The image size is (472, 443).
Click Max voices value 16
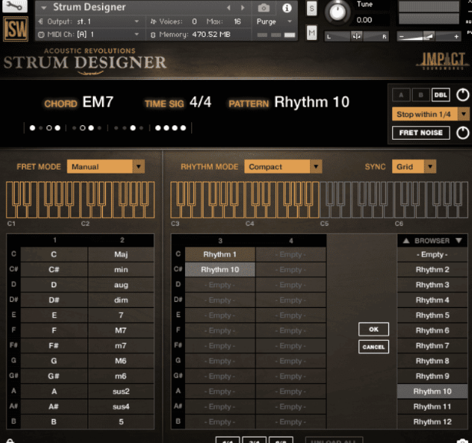pyautogui.click(x=237, y=21)
